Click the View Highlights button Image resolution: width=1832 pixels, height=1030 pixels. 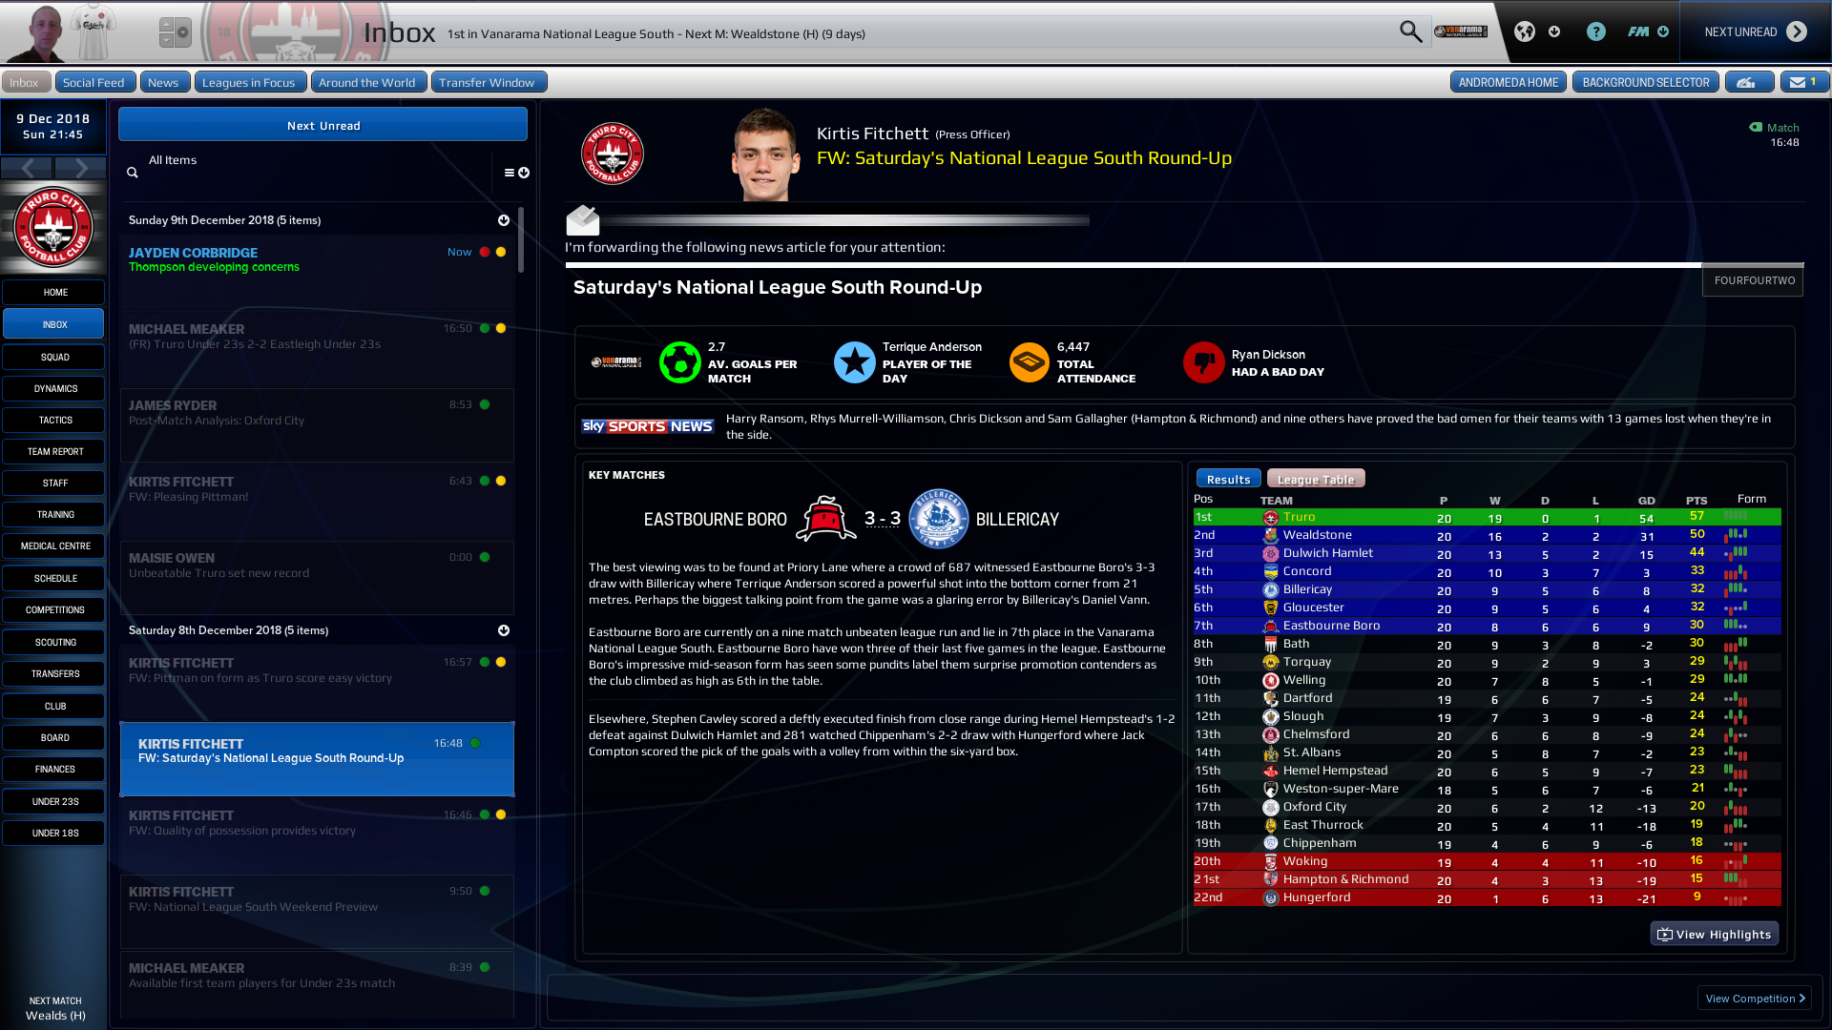pos(1715,934)
